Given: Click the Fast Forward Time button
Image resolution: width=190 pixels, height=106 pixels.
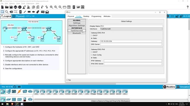Looking at the screenshot, I should tap(19, 87).
